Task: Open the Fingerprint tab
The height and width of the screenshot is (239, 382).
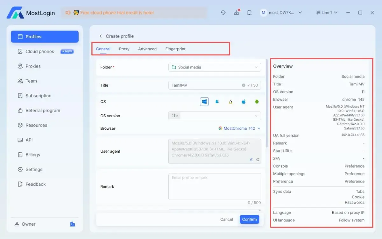Action: coord(175,49)
